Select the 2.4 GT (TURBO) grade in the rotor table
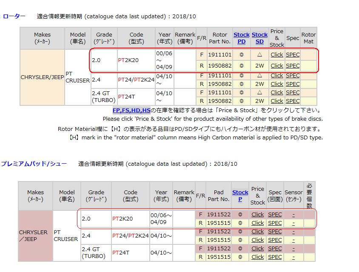 (x=104, y=97)
